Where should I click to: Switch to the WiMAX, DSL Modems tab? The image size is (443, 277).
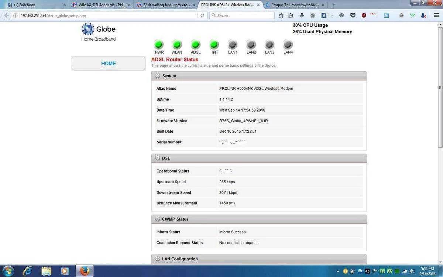[x=102, y=5]
